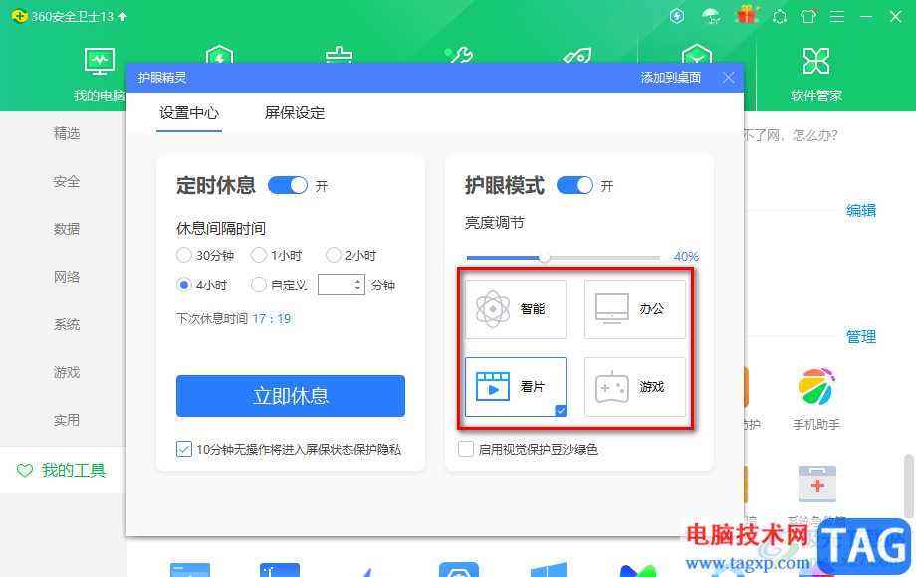Choose the 智能 eye-protection mode label
This screenshot has height=577, width=916.
coord(533,309)
